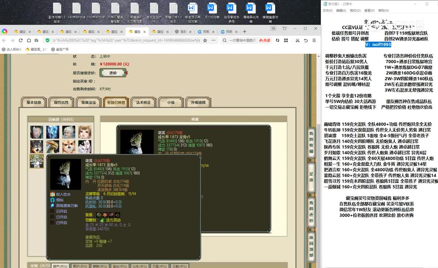This screenshot has height=268, width=438.
Task: Click the scissors screenshot tool icon
Action: click(x=297, y=40)
